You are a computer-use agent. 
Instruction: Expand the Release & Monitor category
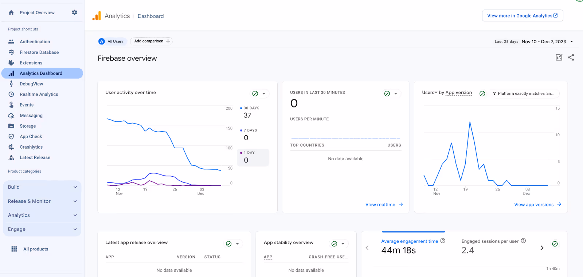point(42,201)
